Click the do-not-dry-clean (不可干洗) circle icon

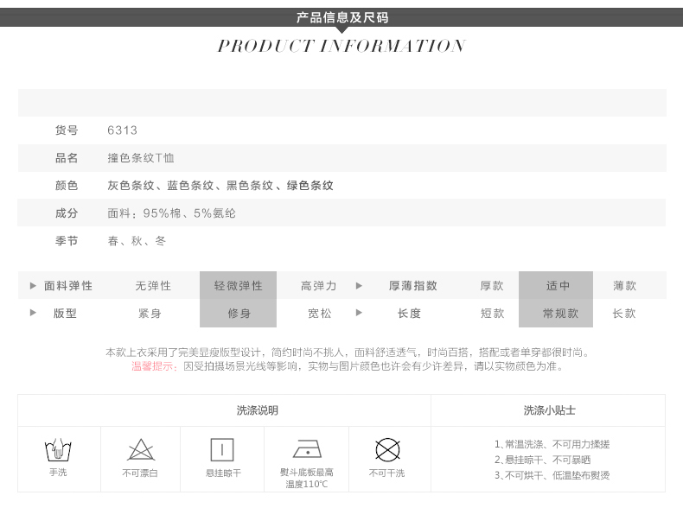click(387, 449)
